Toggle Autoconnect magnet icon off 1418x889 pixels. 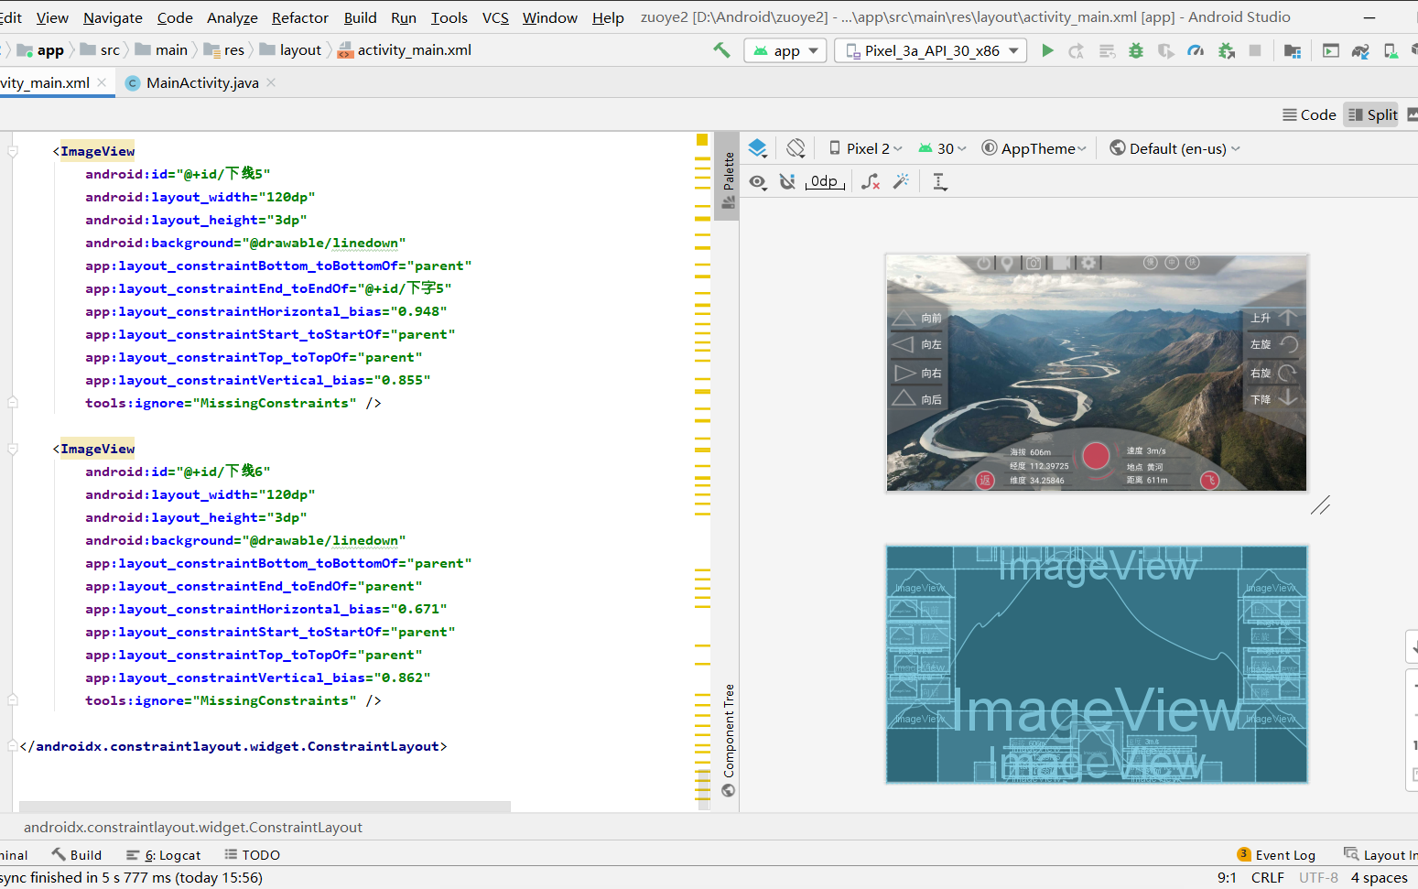pos(787,181)
